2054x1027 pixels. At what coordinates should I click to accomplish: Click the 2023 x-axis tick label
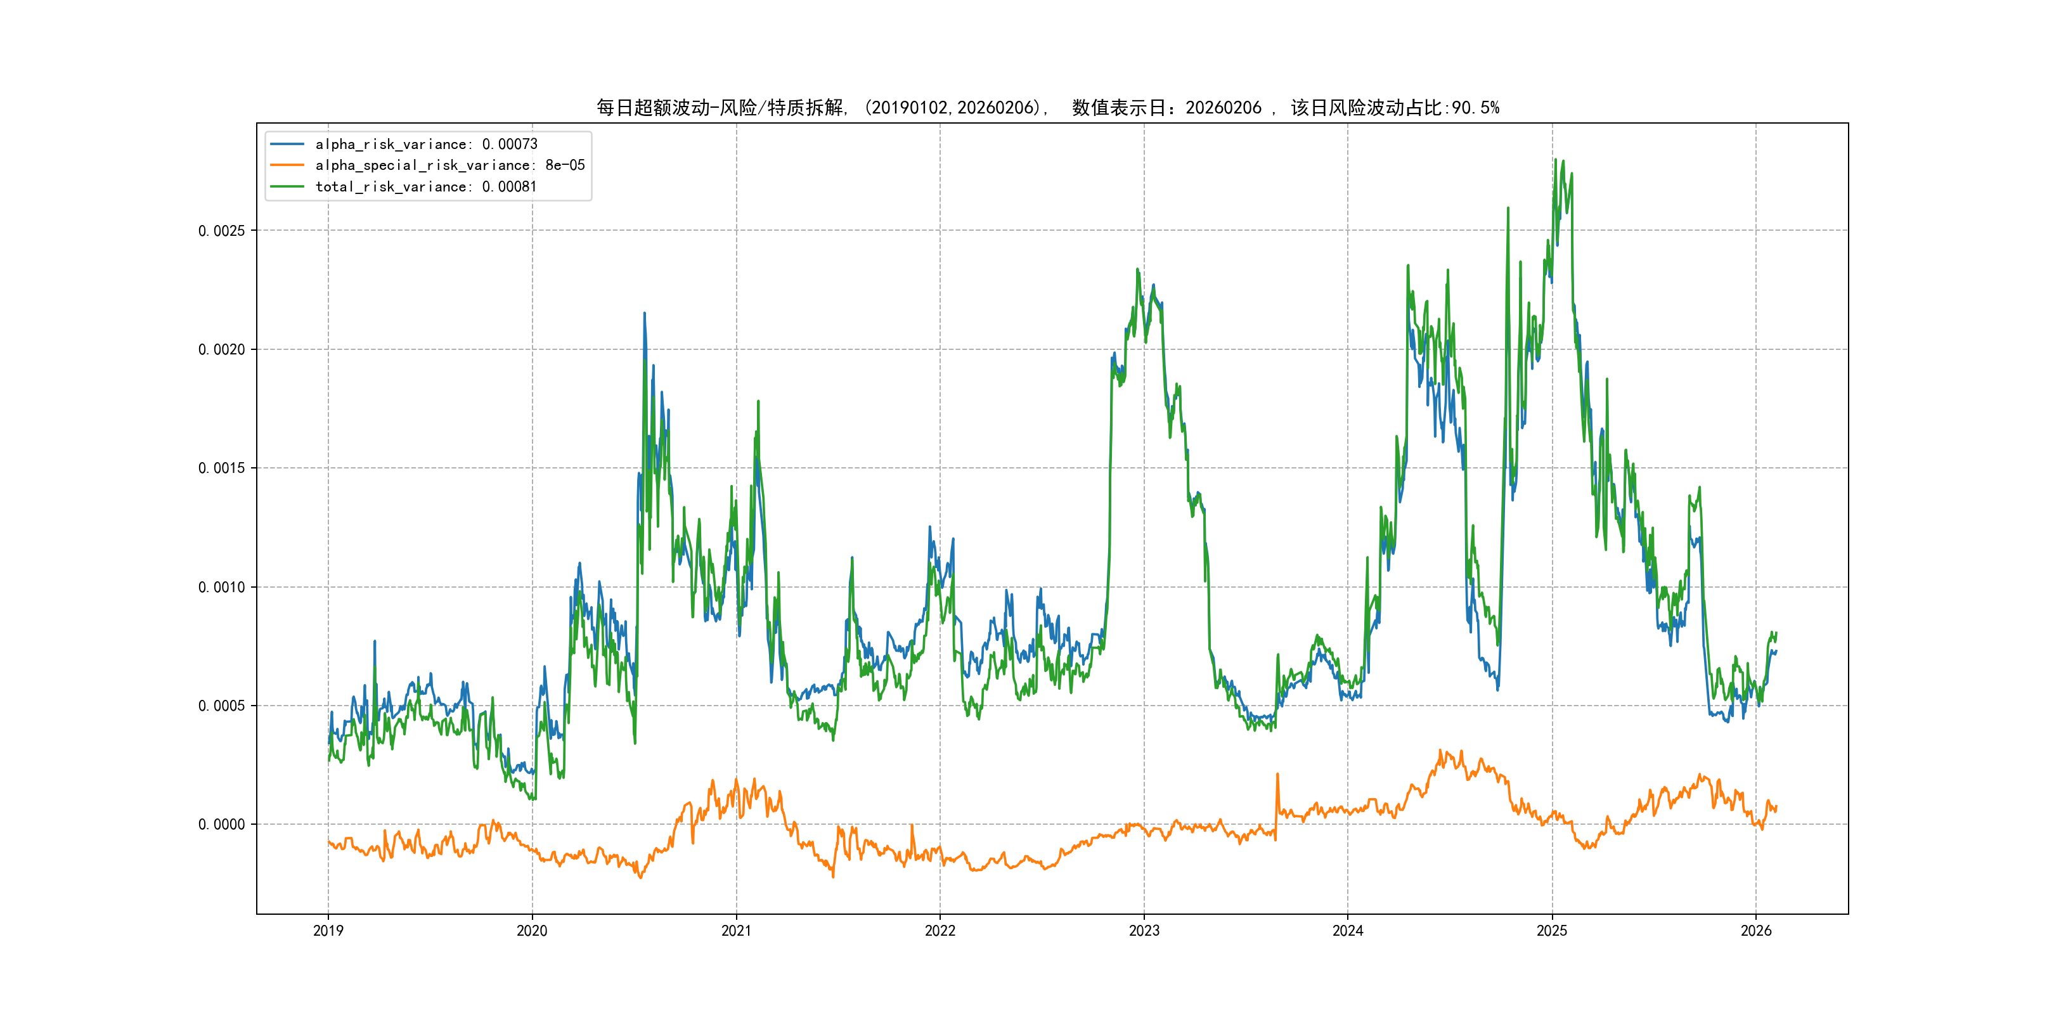click(1144, 931)
